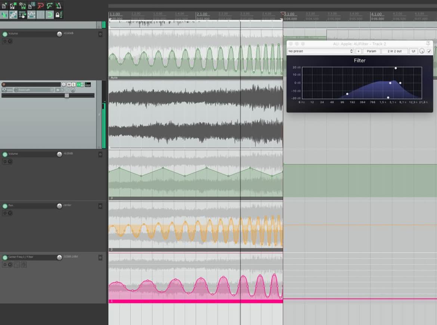437x325 pixels.
Task: Click the UI button in AUFilter
Action: 413,51
